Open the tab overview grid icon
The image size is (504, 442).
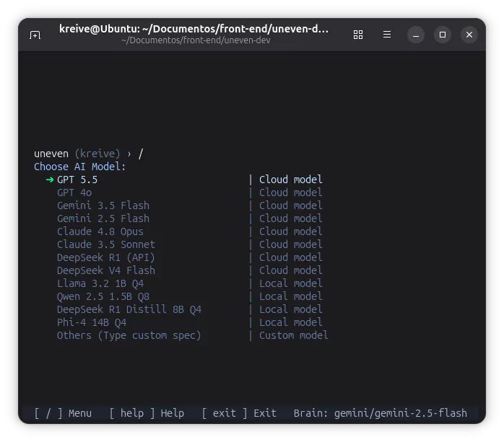coord(358,35)
